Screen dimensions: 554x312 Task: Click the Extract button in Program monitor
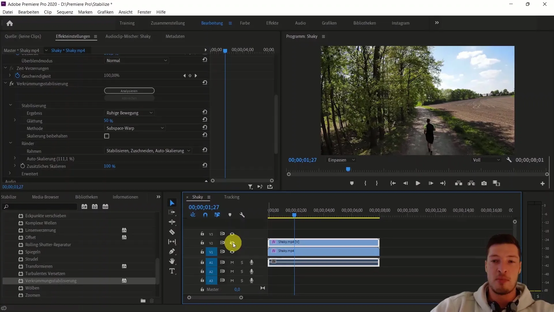(x=471, y=183)
